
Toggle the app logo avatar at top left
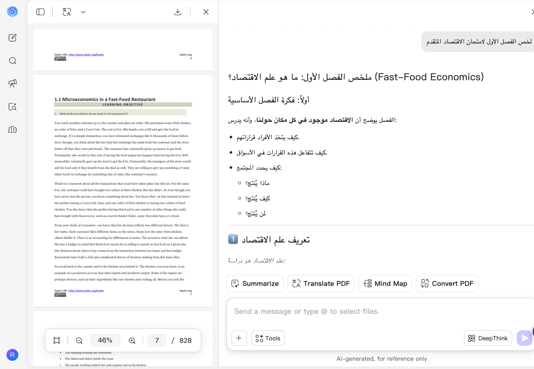[13, 11]
